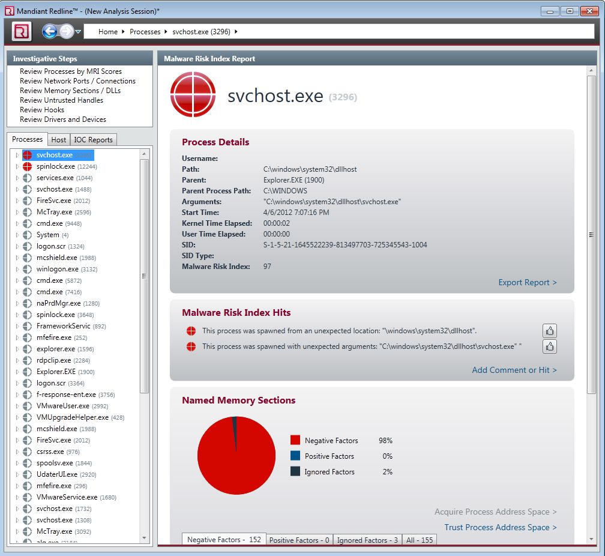Open the navigation history dropdown arrow
The width and height of the screenshot is (605, 556).
pyautogui.click(x=78, y=32)
